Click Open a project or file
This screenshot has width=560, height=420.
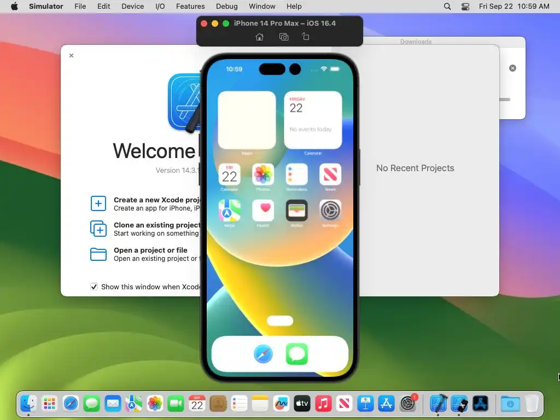click(145, 254)
